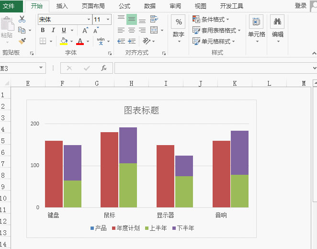The height and width of the screenshot is (249, 317).
Task: Increase the indent
Action: click(x=132, y=41)
